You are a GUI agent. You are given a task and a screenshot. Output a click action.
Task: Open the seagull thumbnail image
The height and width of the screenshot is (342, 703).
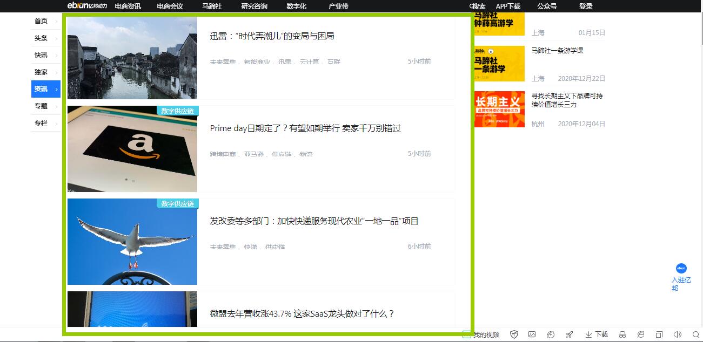(132, 242)
